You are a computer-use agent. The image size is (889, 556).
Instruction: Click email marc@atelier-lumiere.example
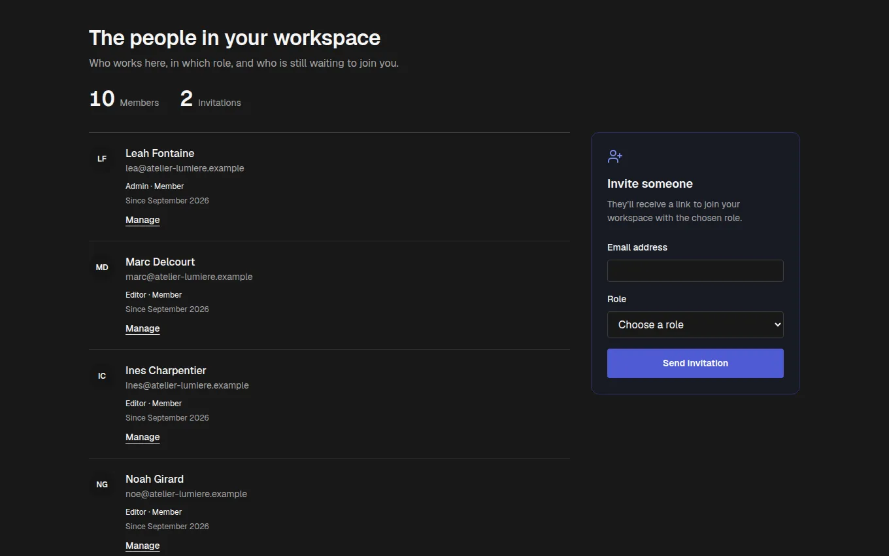point(189,277)
